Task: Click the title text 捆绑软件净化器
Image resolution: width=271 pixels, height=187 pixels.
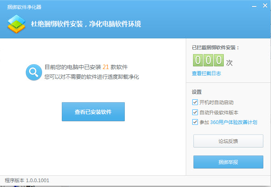Action: coord(24,7)
